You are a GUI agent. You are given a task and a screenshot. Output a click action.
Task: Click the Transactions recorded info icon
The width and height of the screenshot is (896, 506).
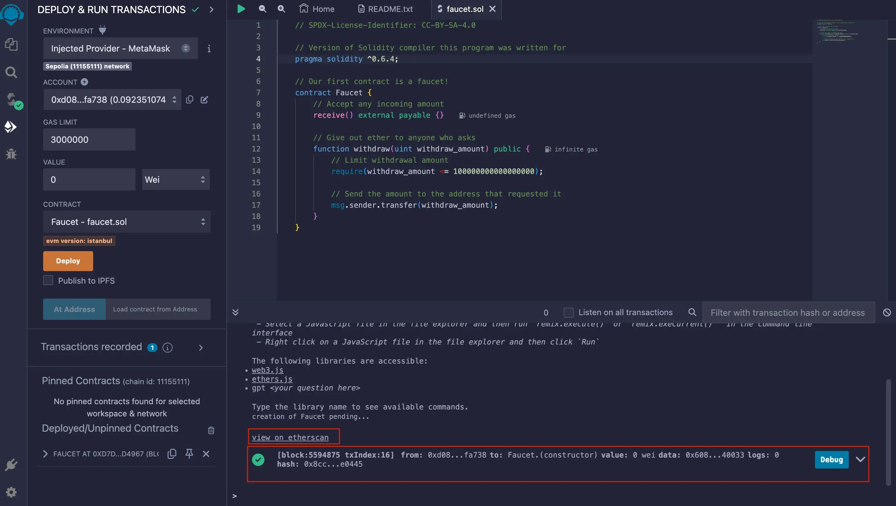coord(168,348)
